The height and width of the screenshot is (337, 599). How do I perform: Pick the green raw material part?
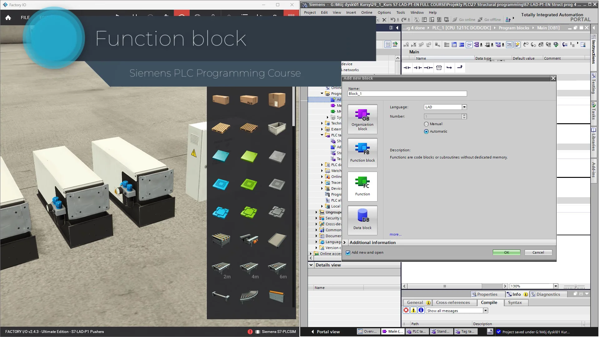(x=249, y=156)
